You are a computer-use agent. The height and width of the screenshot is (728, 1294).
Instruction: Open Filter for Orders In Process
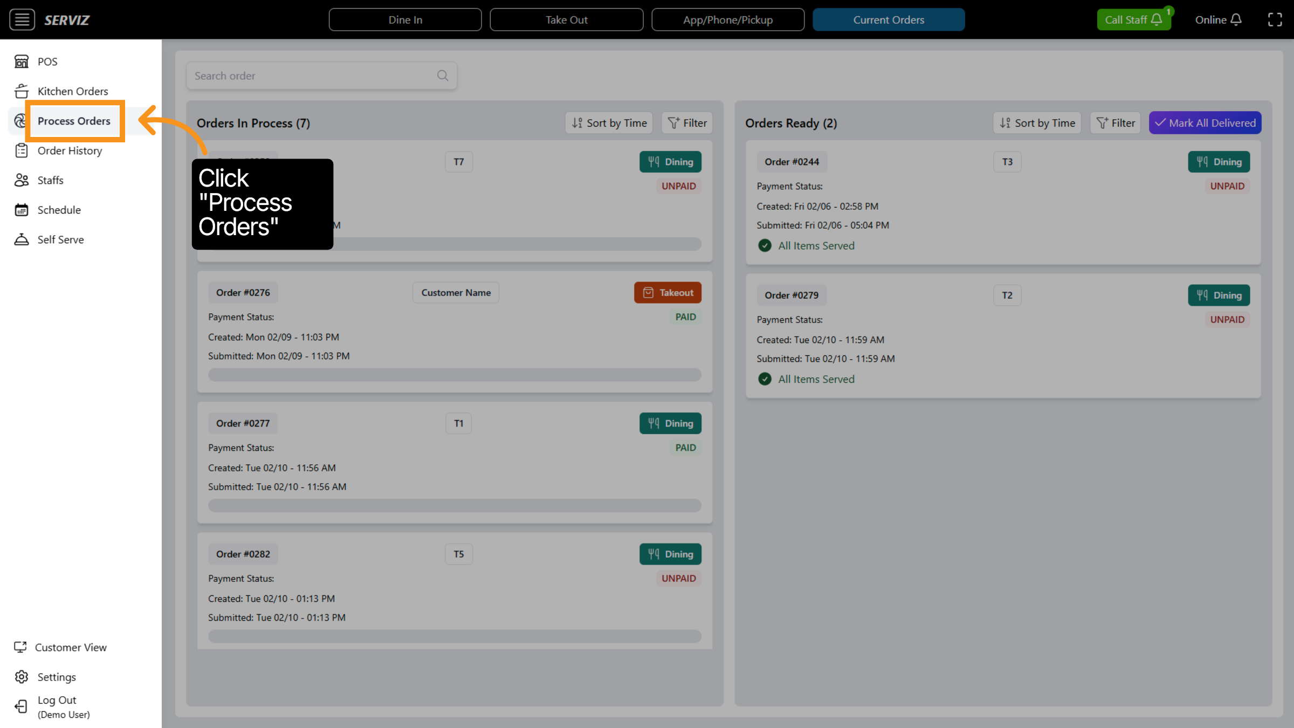point(687,123)
